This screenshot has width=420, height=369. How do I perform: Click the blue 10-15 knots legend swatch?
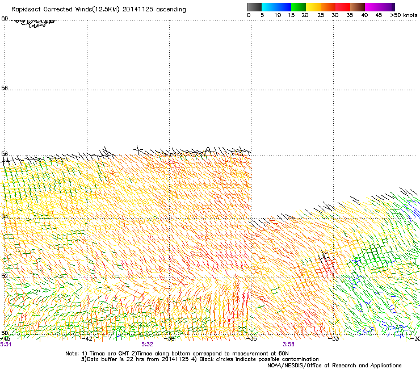tap(284, 7)
